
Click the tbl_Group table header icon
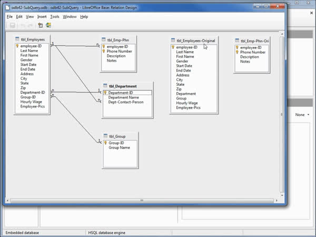105,136
